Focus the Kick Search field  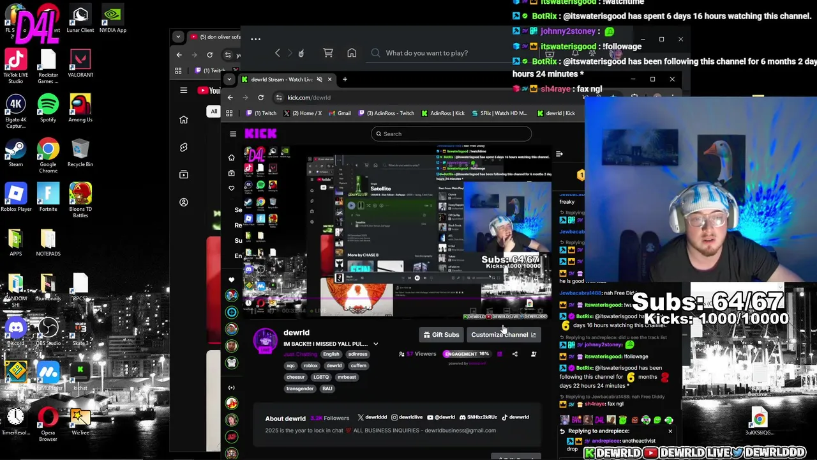pyautogui.click(x=451, y=134)
